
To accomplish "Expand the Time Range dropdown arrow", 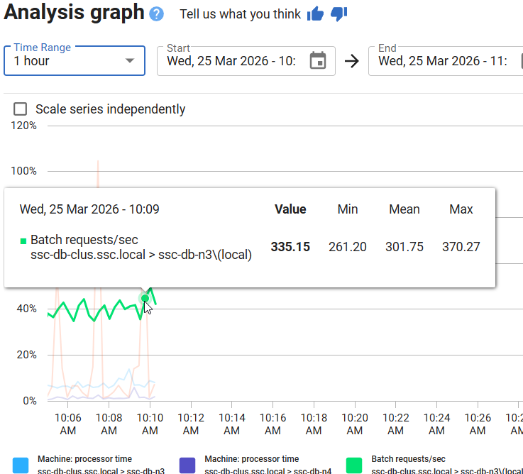I will pos(130,60).
